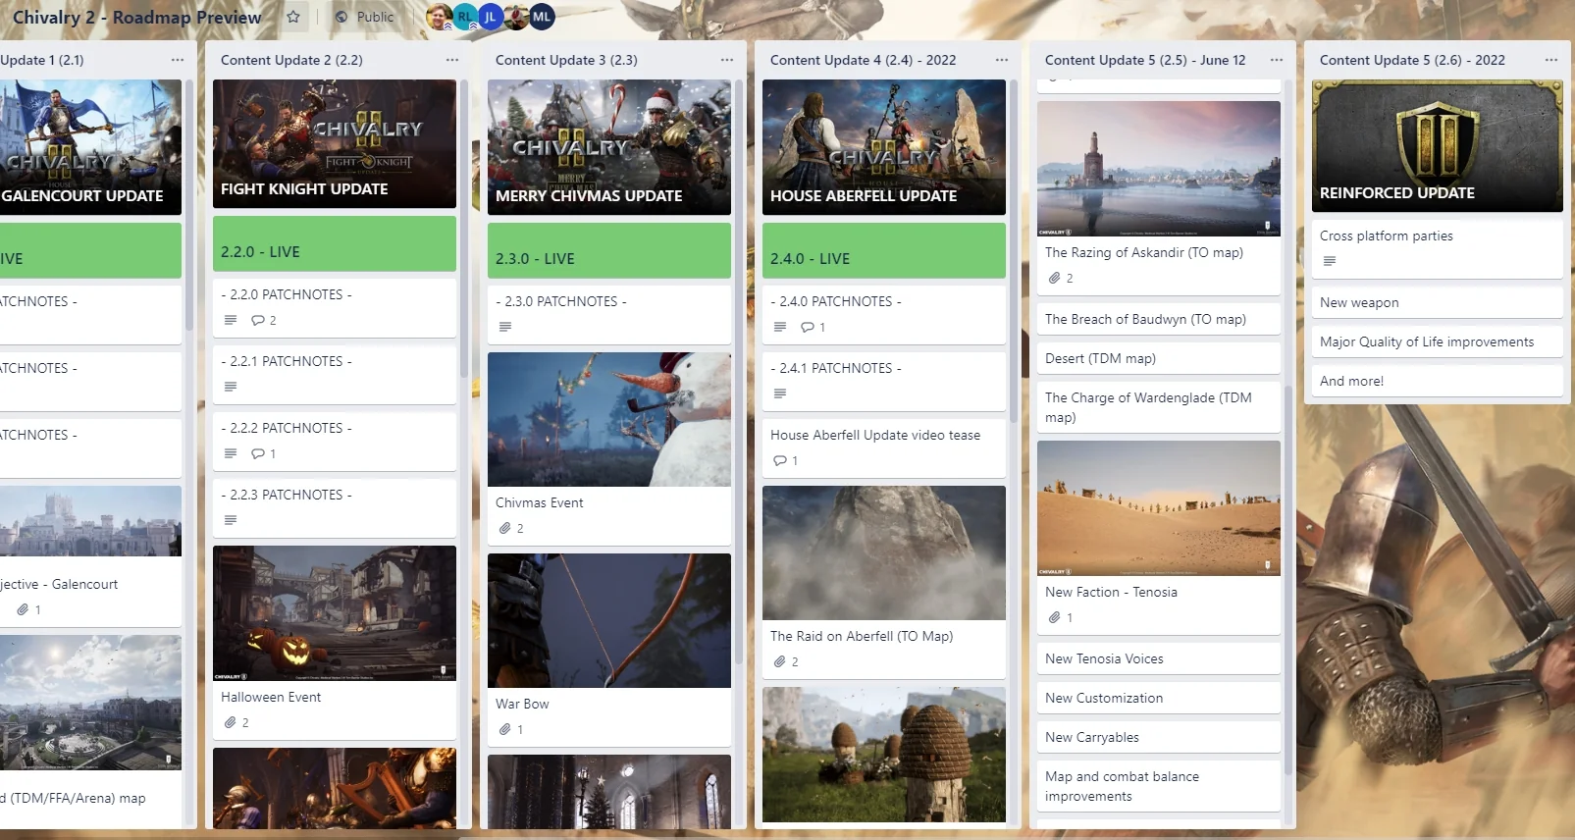1575x840 pixels.
Task: Open the 2.2.2 PATCHNOTES card
Action: tap(335, 441)
